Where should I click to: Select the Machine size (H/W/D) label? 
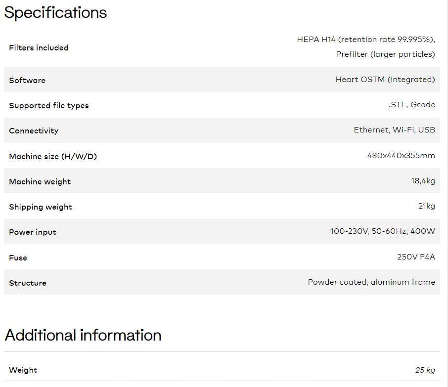point(53,157)
